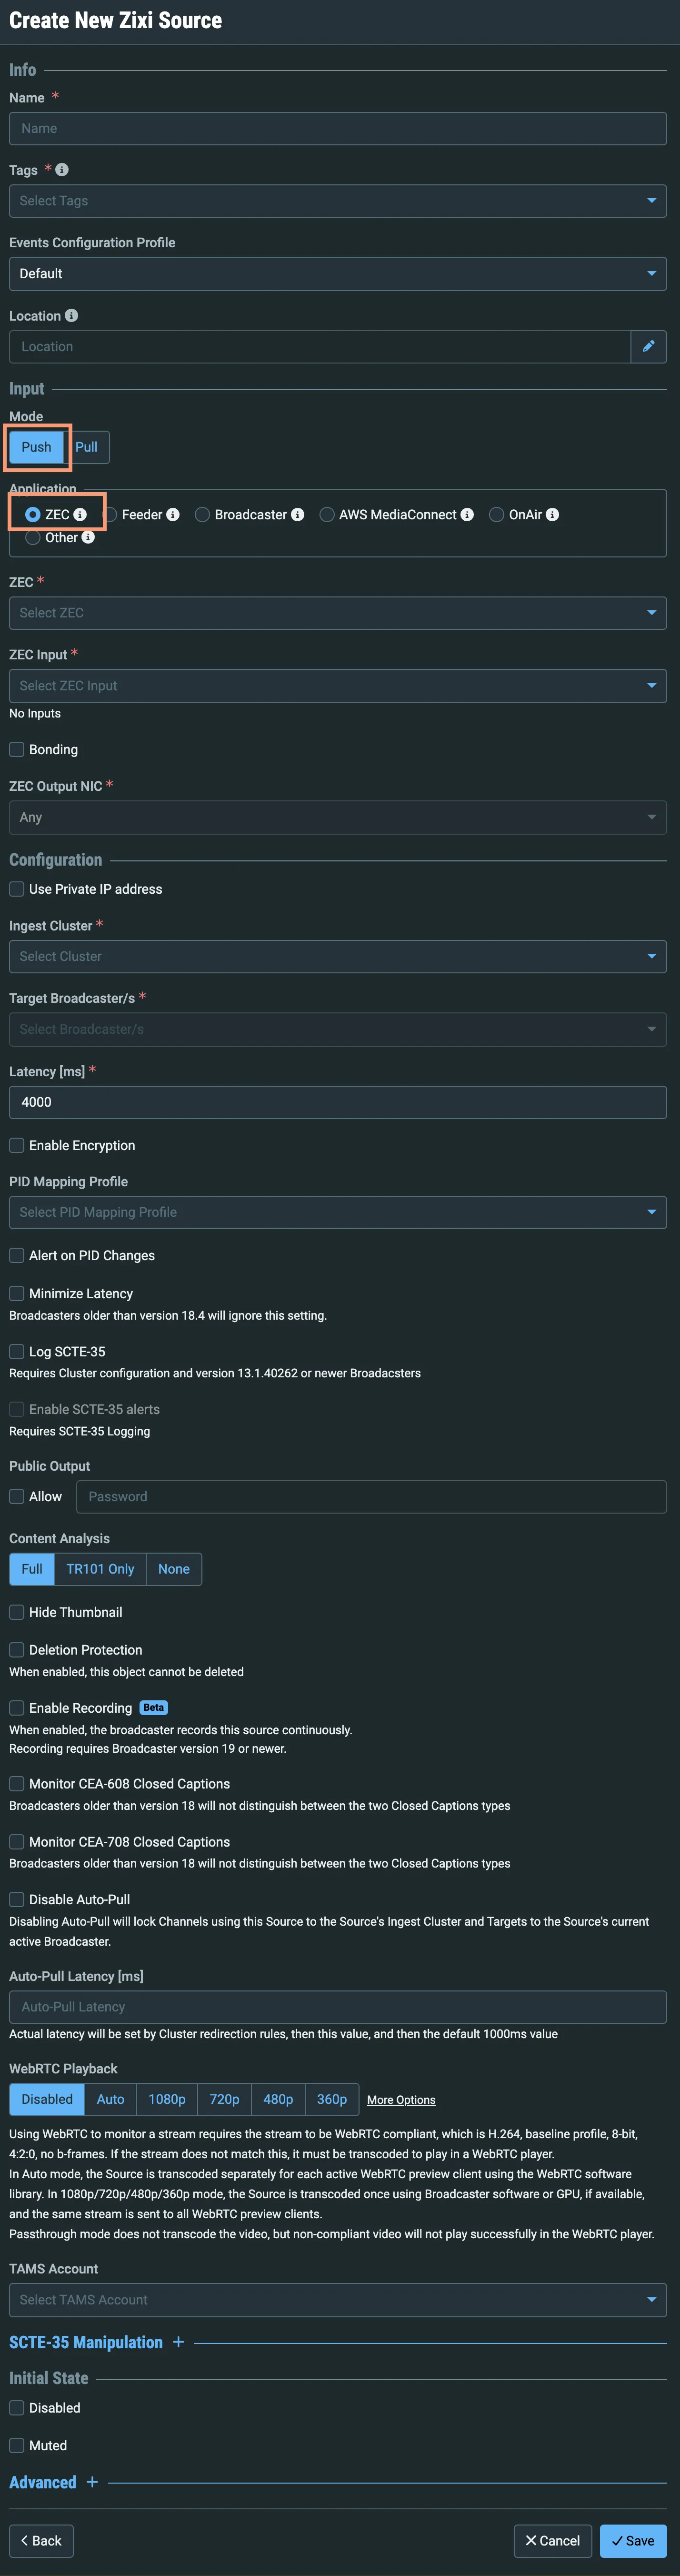Enable Log SCTE-35 checkbox
The image size is (680, 2576).
click(x=17, y=1352)
